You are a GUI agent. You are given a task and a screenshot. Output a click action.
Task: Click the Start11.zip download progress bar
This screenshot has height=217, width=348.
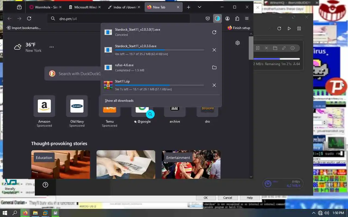coord(159,85)
